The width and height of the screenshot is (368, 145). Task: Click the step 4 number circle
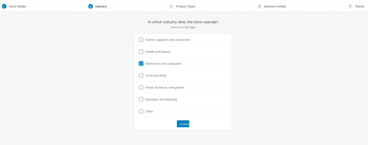point(259,6)
